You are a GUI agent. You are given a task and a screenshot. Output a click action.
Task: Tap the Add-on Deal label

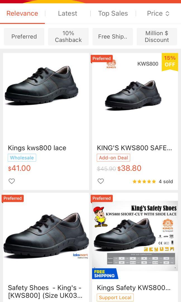click(x=113, y=158)
